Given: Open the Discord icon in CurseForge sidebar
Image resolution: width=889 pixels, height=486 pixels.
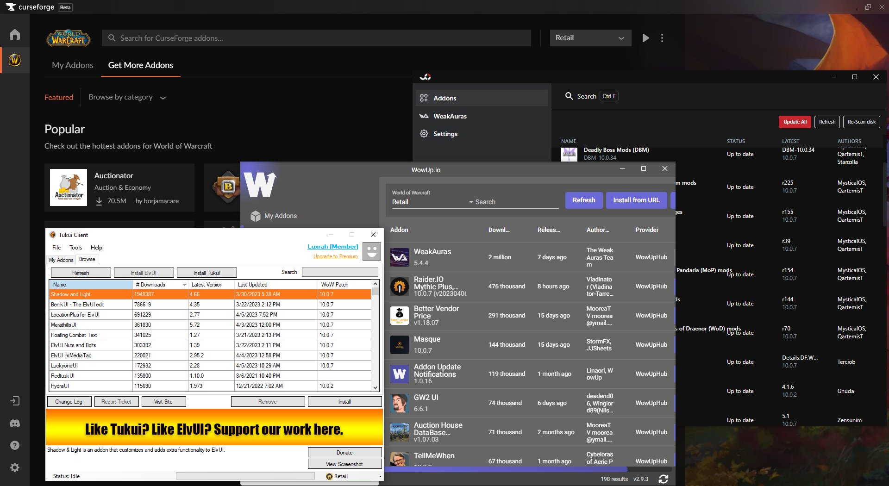Looking at the screenshot, I should pyautogui.click(x=15, y=423).
